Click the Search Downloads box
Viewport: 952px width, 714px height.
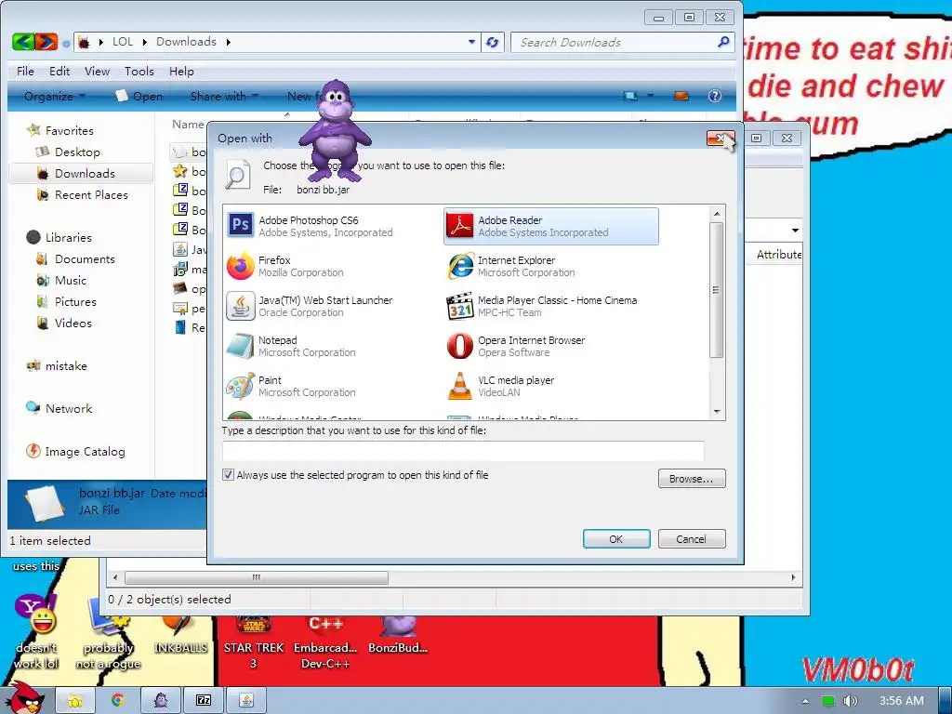coord(621,43)
